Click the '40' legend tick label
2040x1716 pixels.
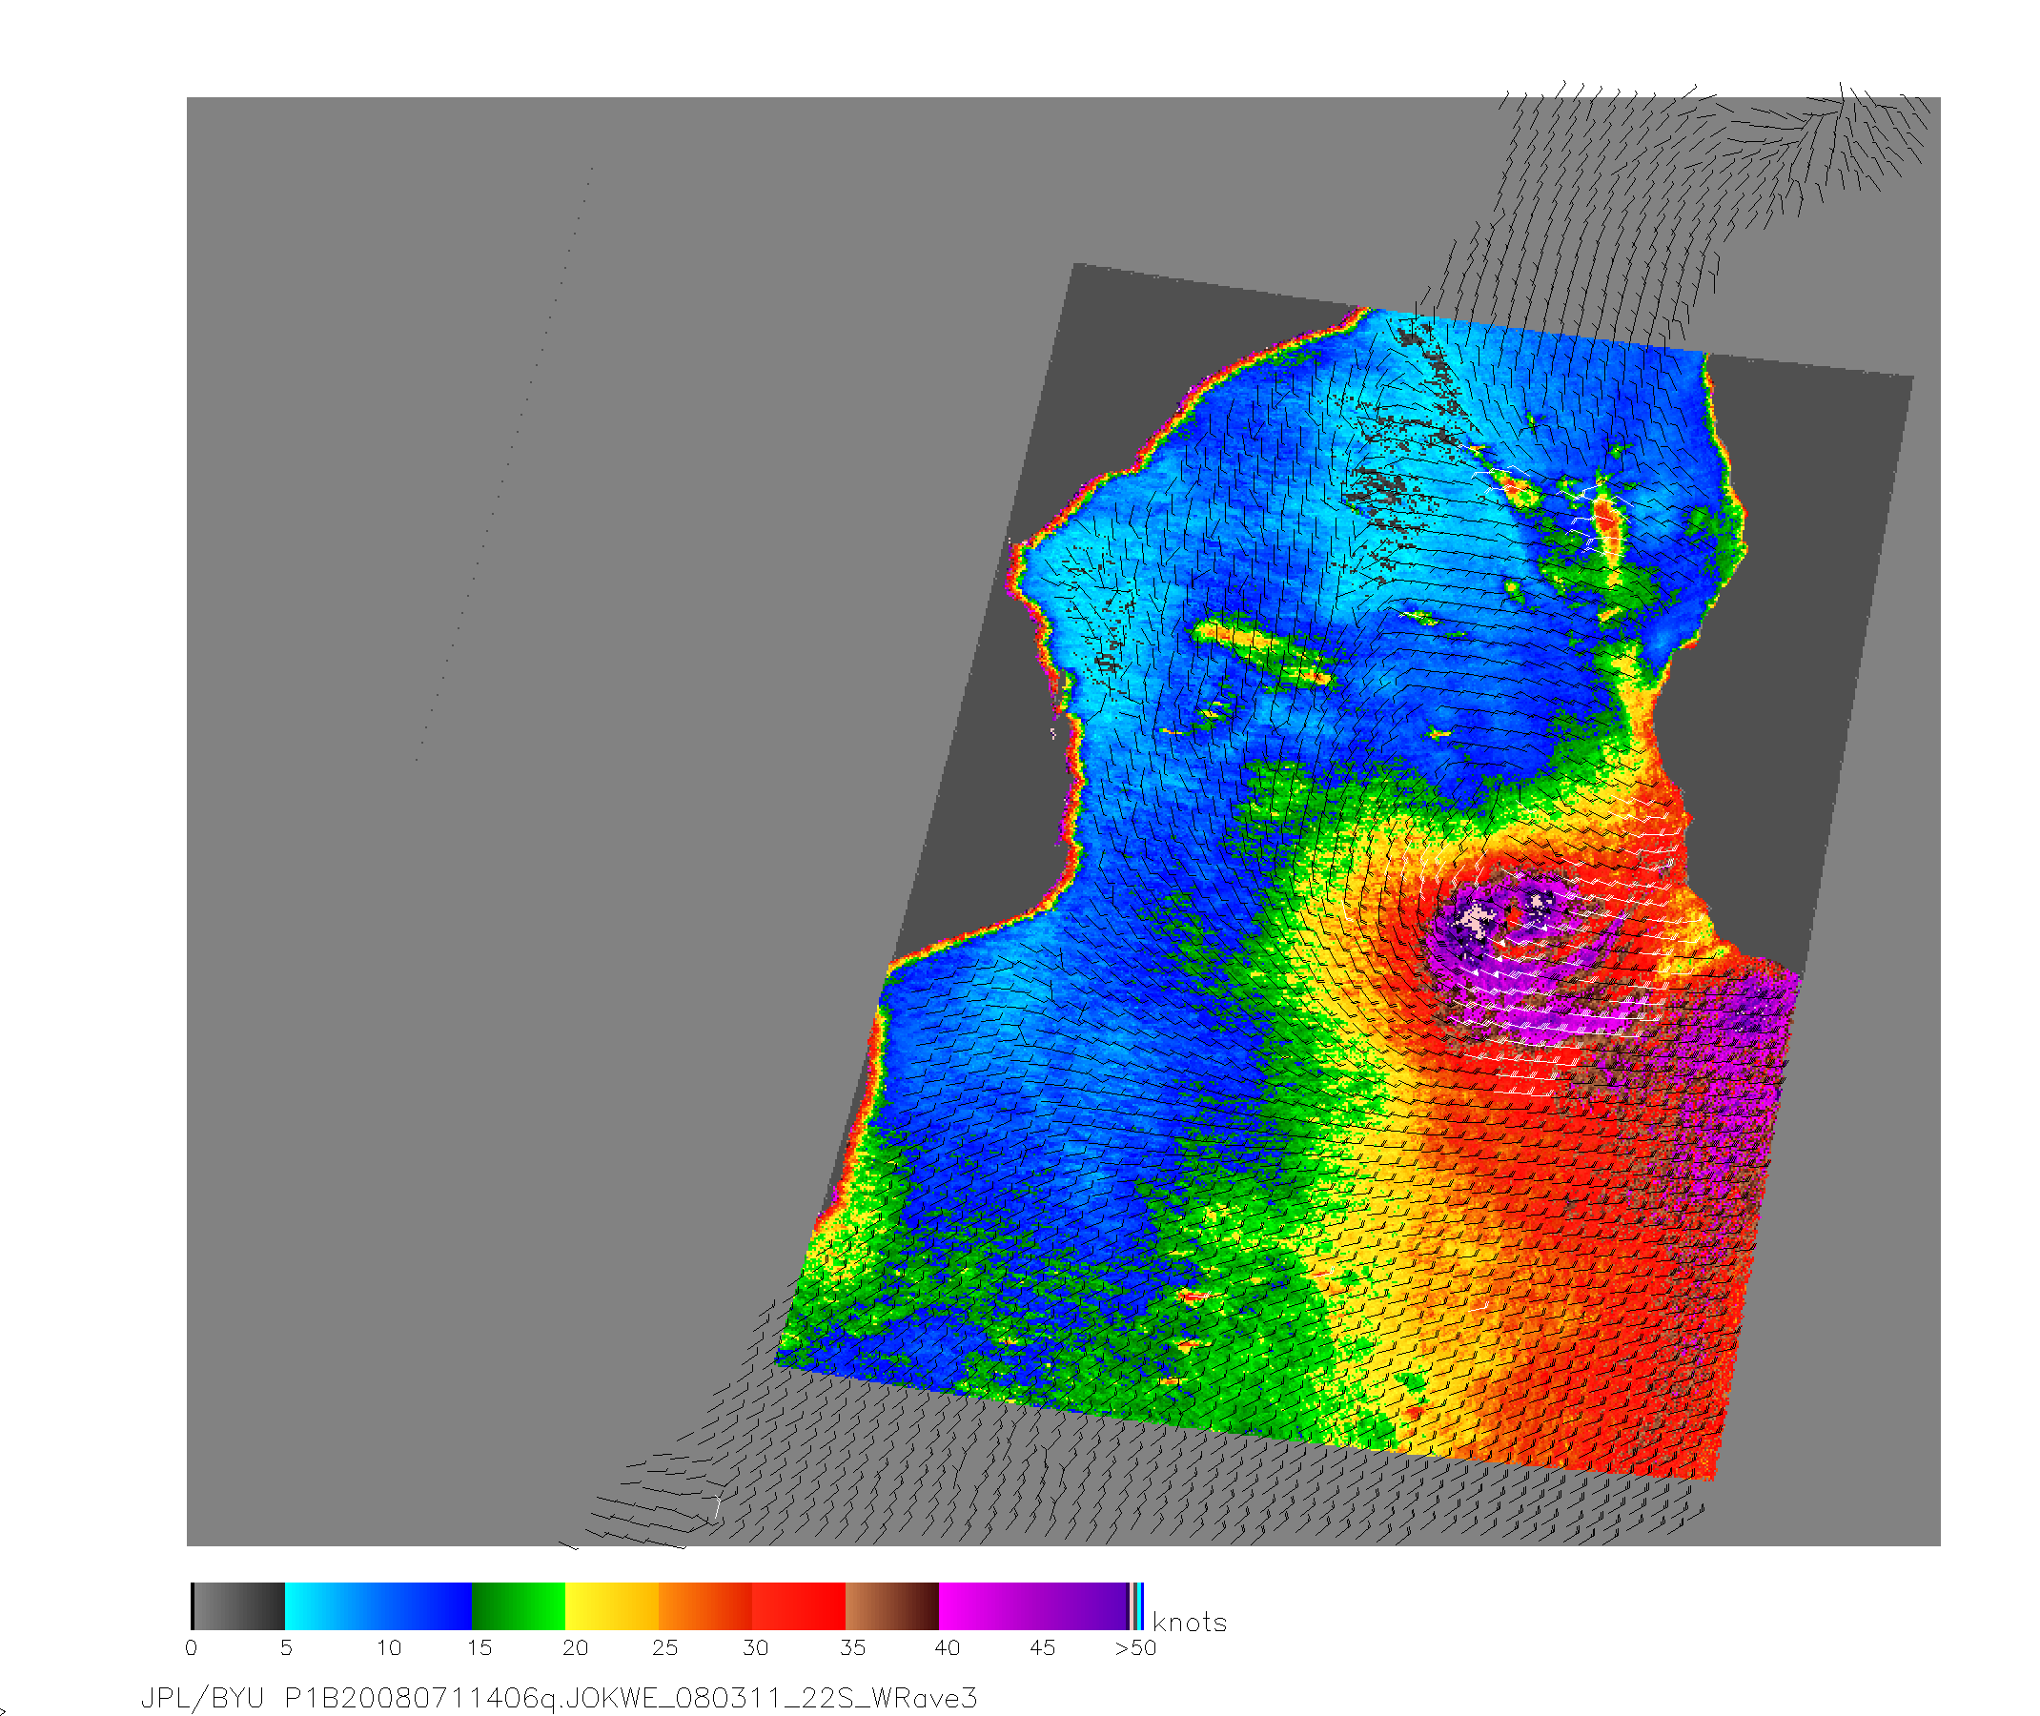[x=948, y=1648]
